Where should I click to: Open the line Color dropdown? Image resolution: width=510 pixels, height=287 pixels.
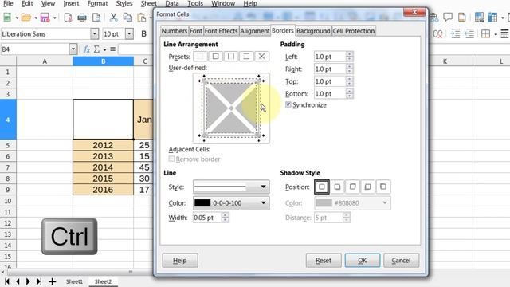point(231,203)
